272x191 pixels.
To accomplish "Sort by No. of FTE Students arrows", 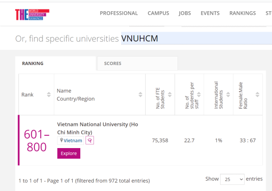I will pos(170,94).
